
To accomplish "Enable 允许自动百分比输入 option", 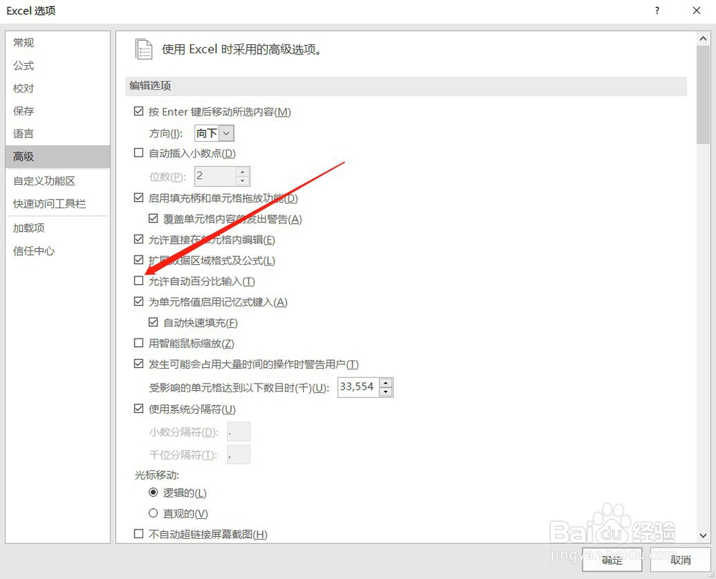I will pos(138,281).
